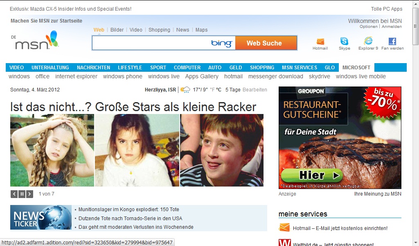
Task: Open the Herzliyya, ISR weather location
Action: pos(160,90)
